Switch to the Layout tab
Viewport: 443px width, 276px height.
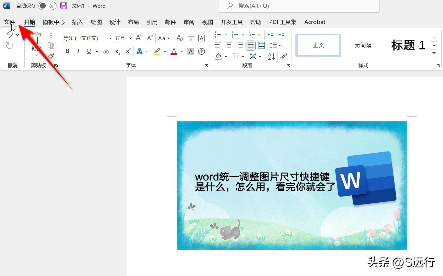133,22
